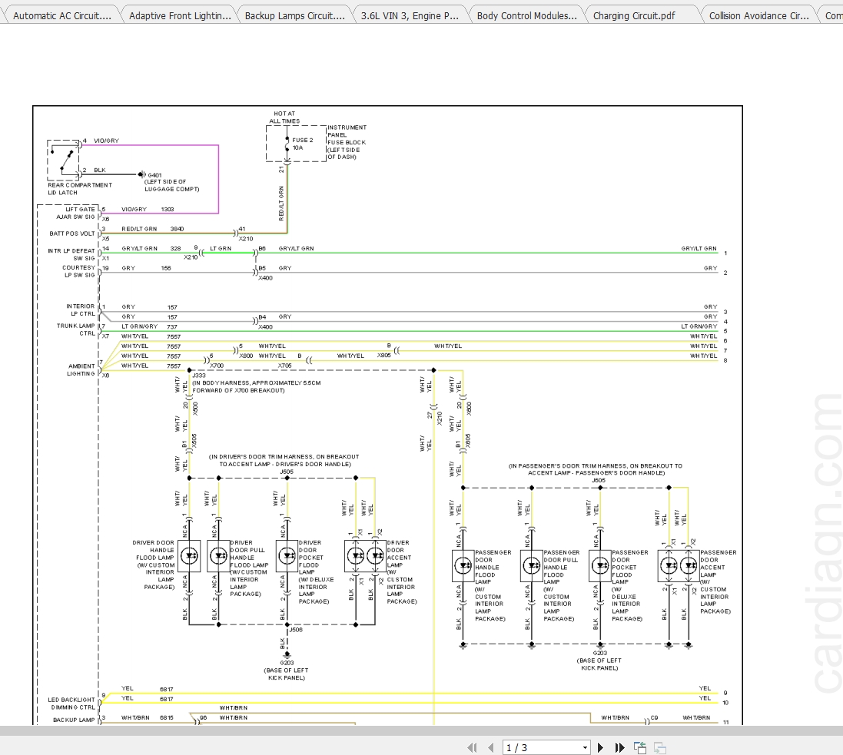Click the Fuse 2 10A symbol
This screenshot has height=755, width=843.
click(x=287, y=144)
